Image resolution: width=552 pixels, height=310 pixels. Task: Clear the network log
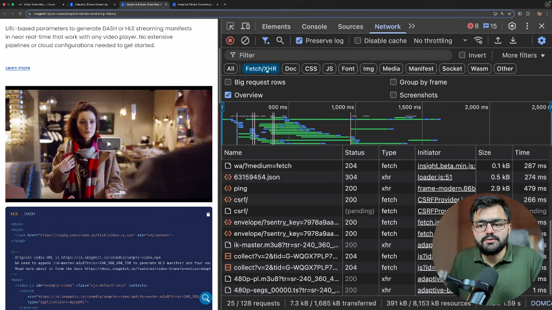(245, 41)
